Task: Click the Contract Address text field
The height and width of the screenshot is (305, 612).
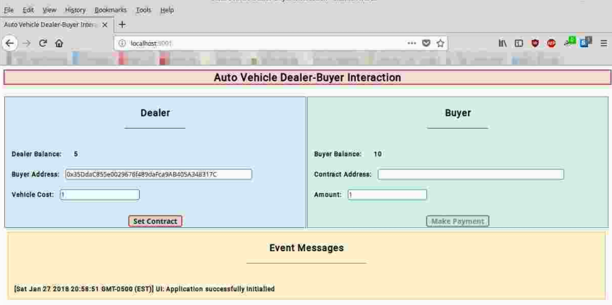Action: click(x=470, y=174)
